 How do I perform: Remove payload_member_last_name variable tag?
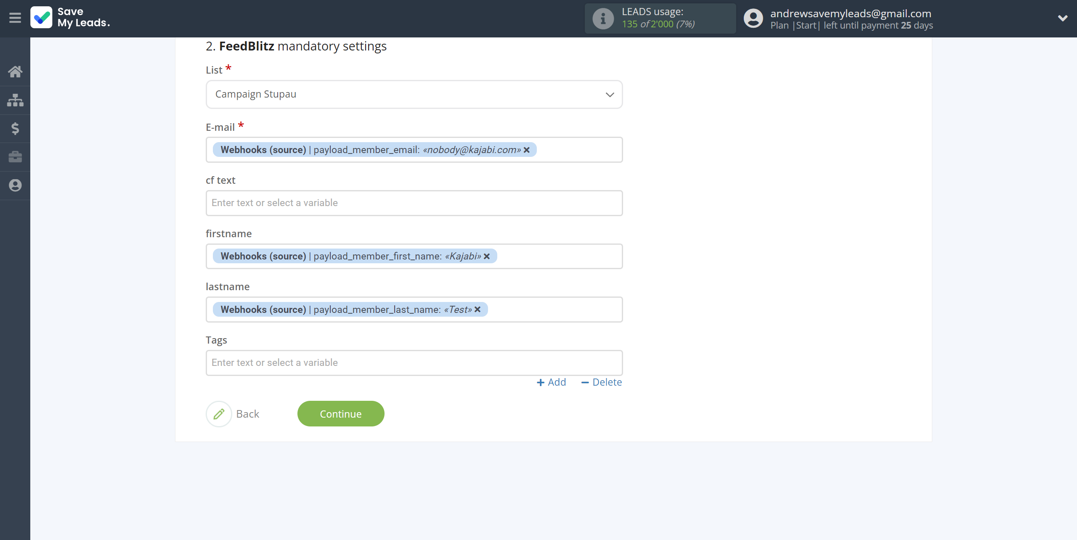click(477, 310)
